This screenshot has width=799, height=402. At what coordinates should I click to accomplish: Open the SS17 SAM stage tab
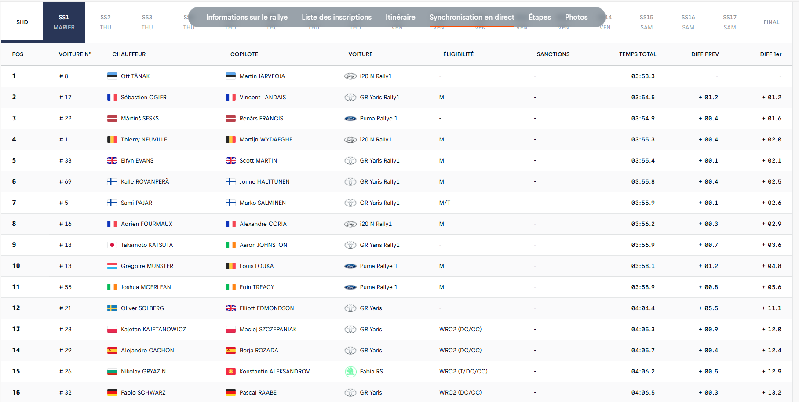click(730, 22)
